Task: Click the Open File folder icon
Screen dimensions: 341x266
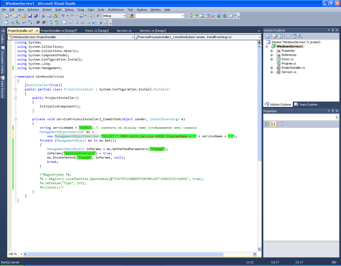Action: coord(24,16)
